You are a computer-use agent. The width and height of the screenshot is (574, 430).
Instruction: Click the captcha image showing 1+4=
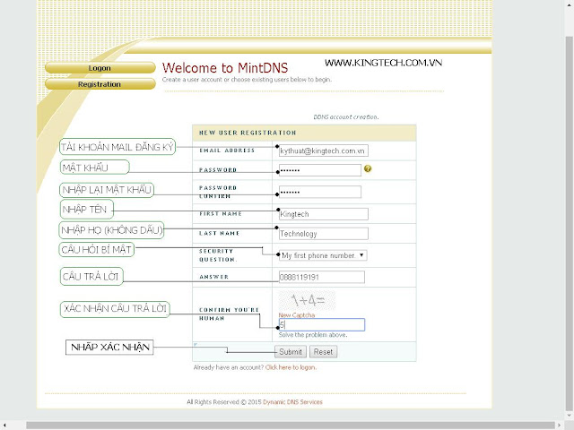click(x=307, y=301)
